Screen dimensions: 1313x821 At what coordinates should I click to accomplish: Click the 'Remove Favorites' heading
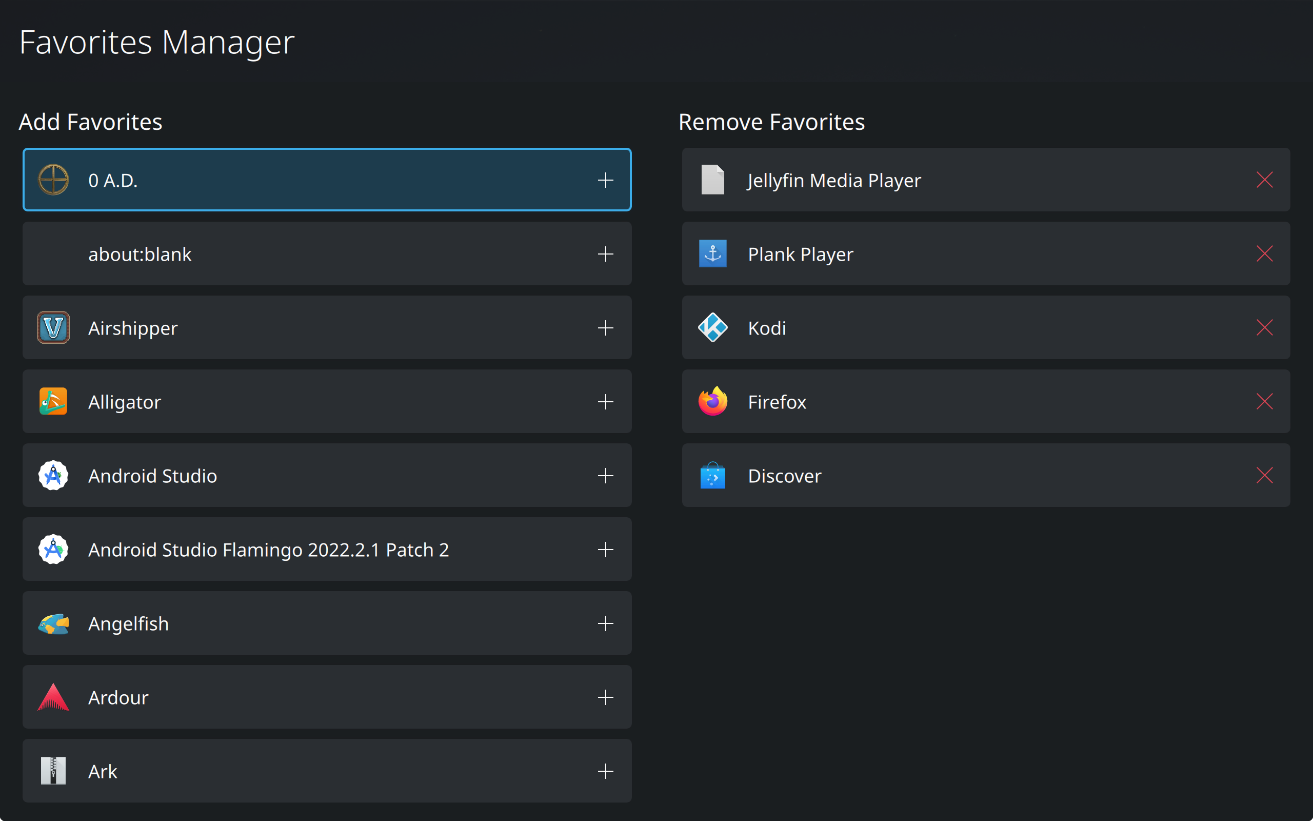click(x=771, y=122)
